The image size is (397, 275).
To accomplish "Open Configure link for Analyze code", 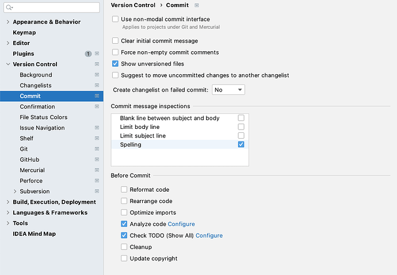I will tap(181, 224).
